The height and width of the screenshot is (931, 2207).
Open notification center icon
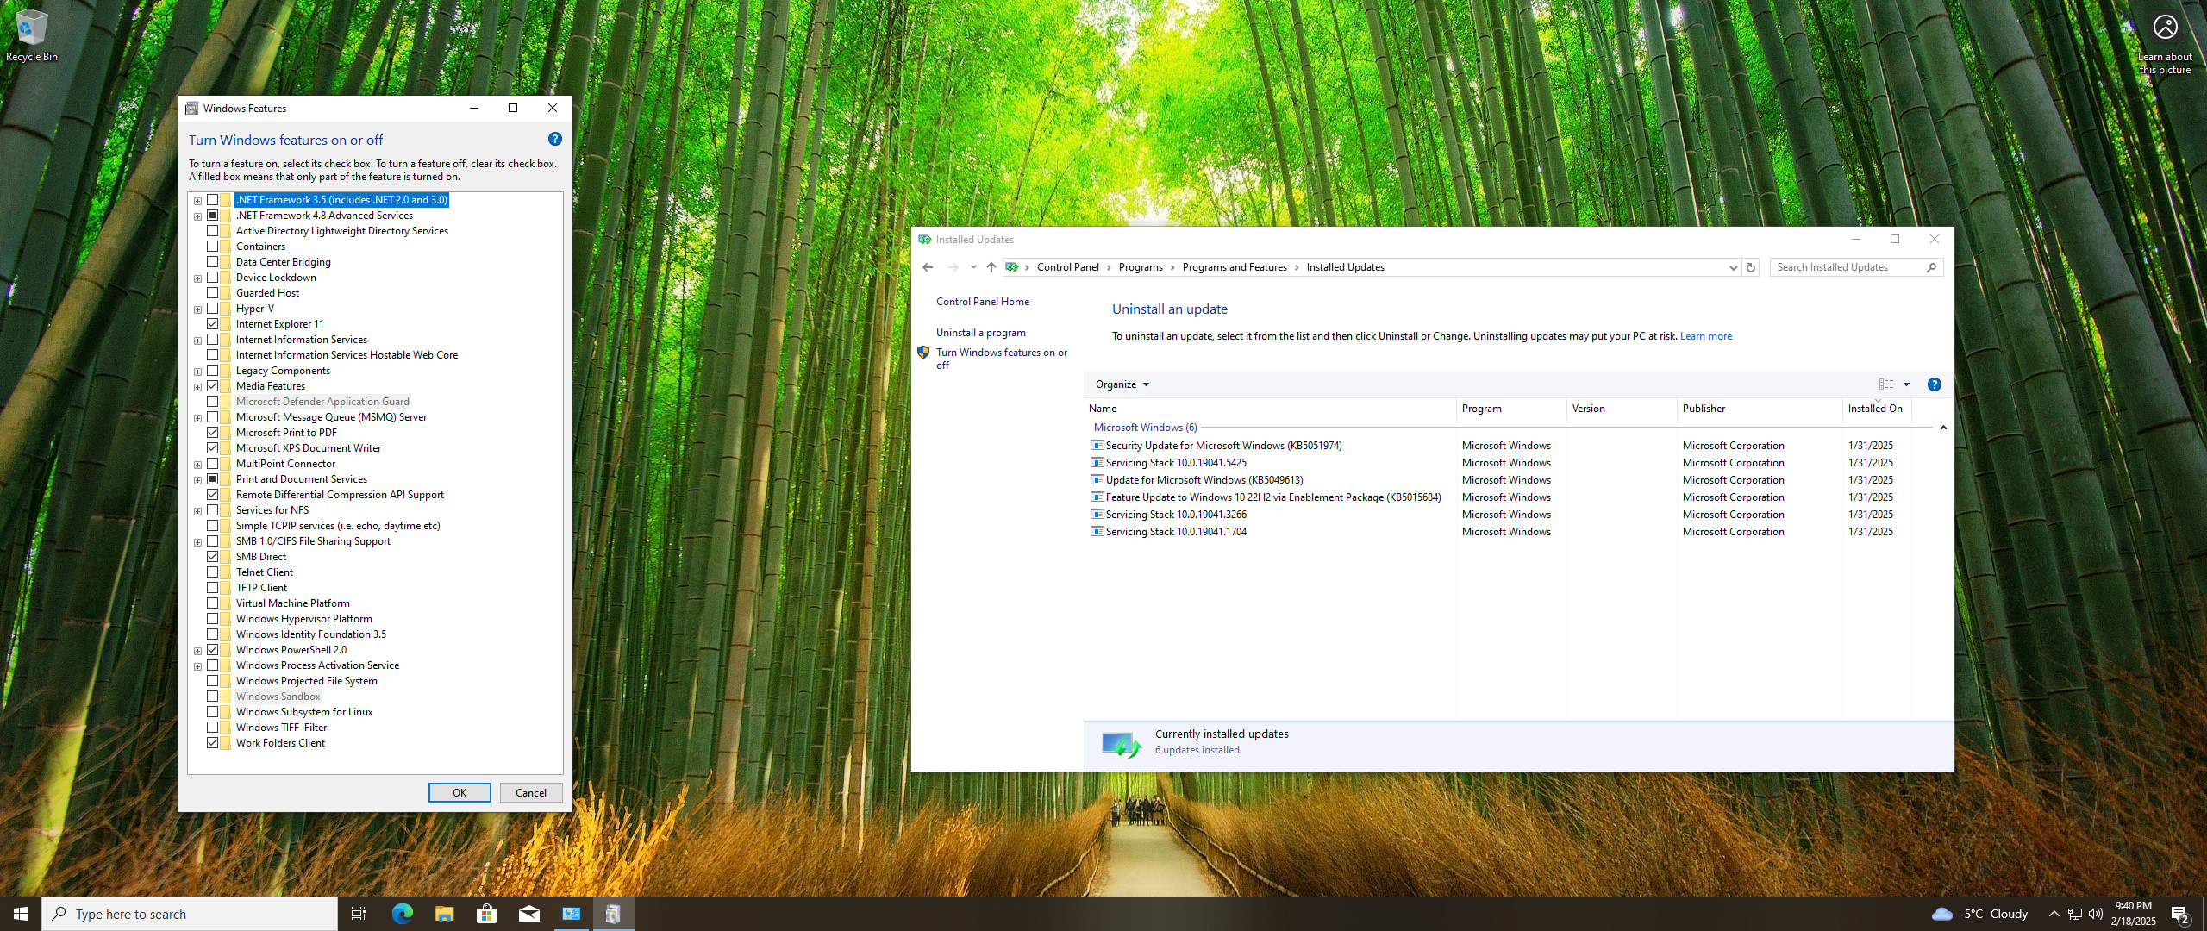2180,915
